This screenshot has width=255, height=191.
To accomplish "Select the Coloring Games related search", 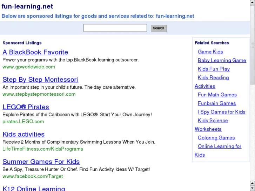I will 216,138.
